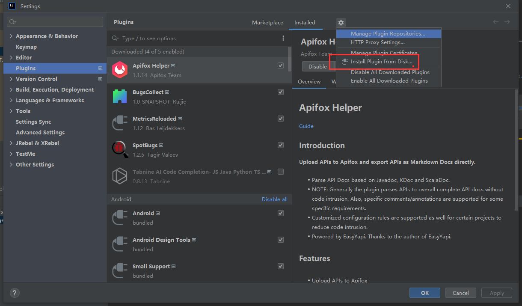This screenshot has width=522, height=306.
Task: Toggle the Android Design Tools checkbox
Action: coord(281,240)
